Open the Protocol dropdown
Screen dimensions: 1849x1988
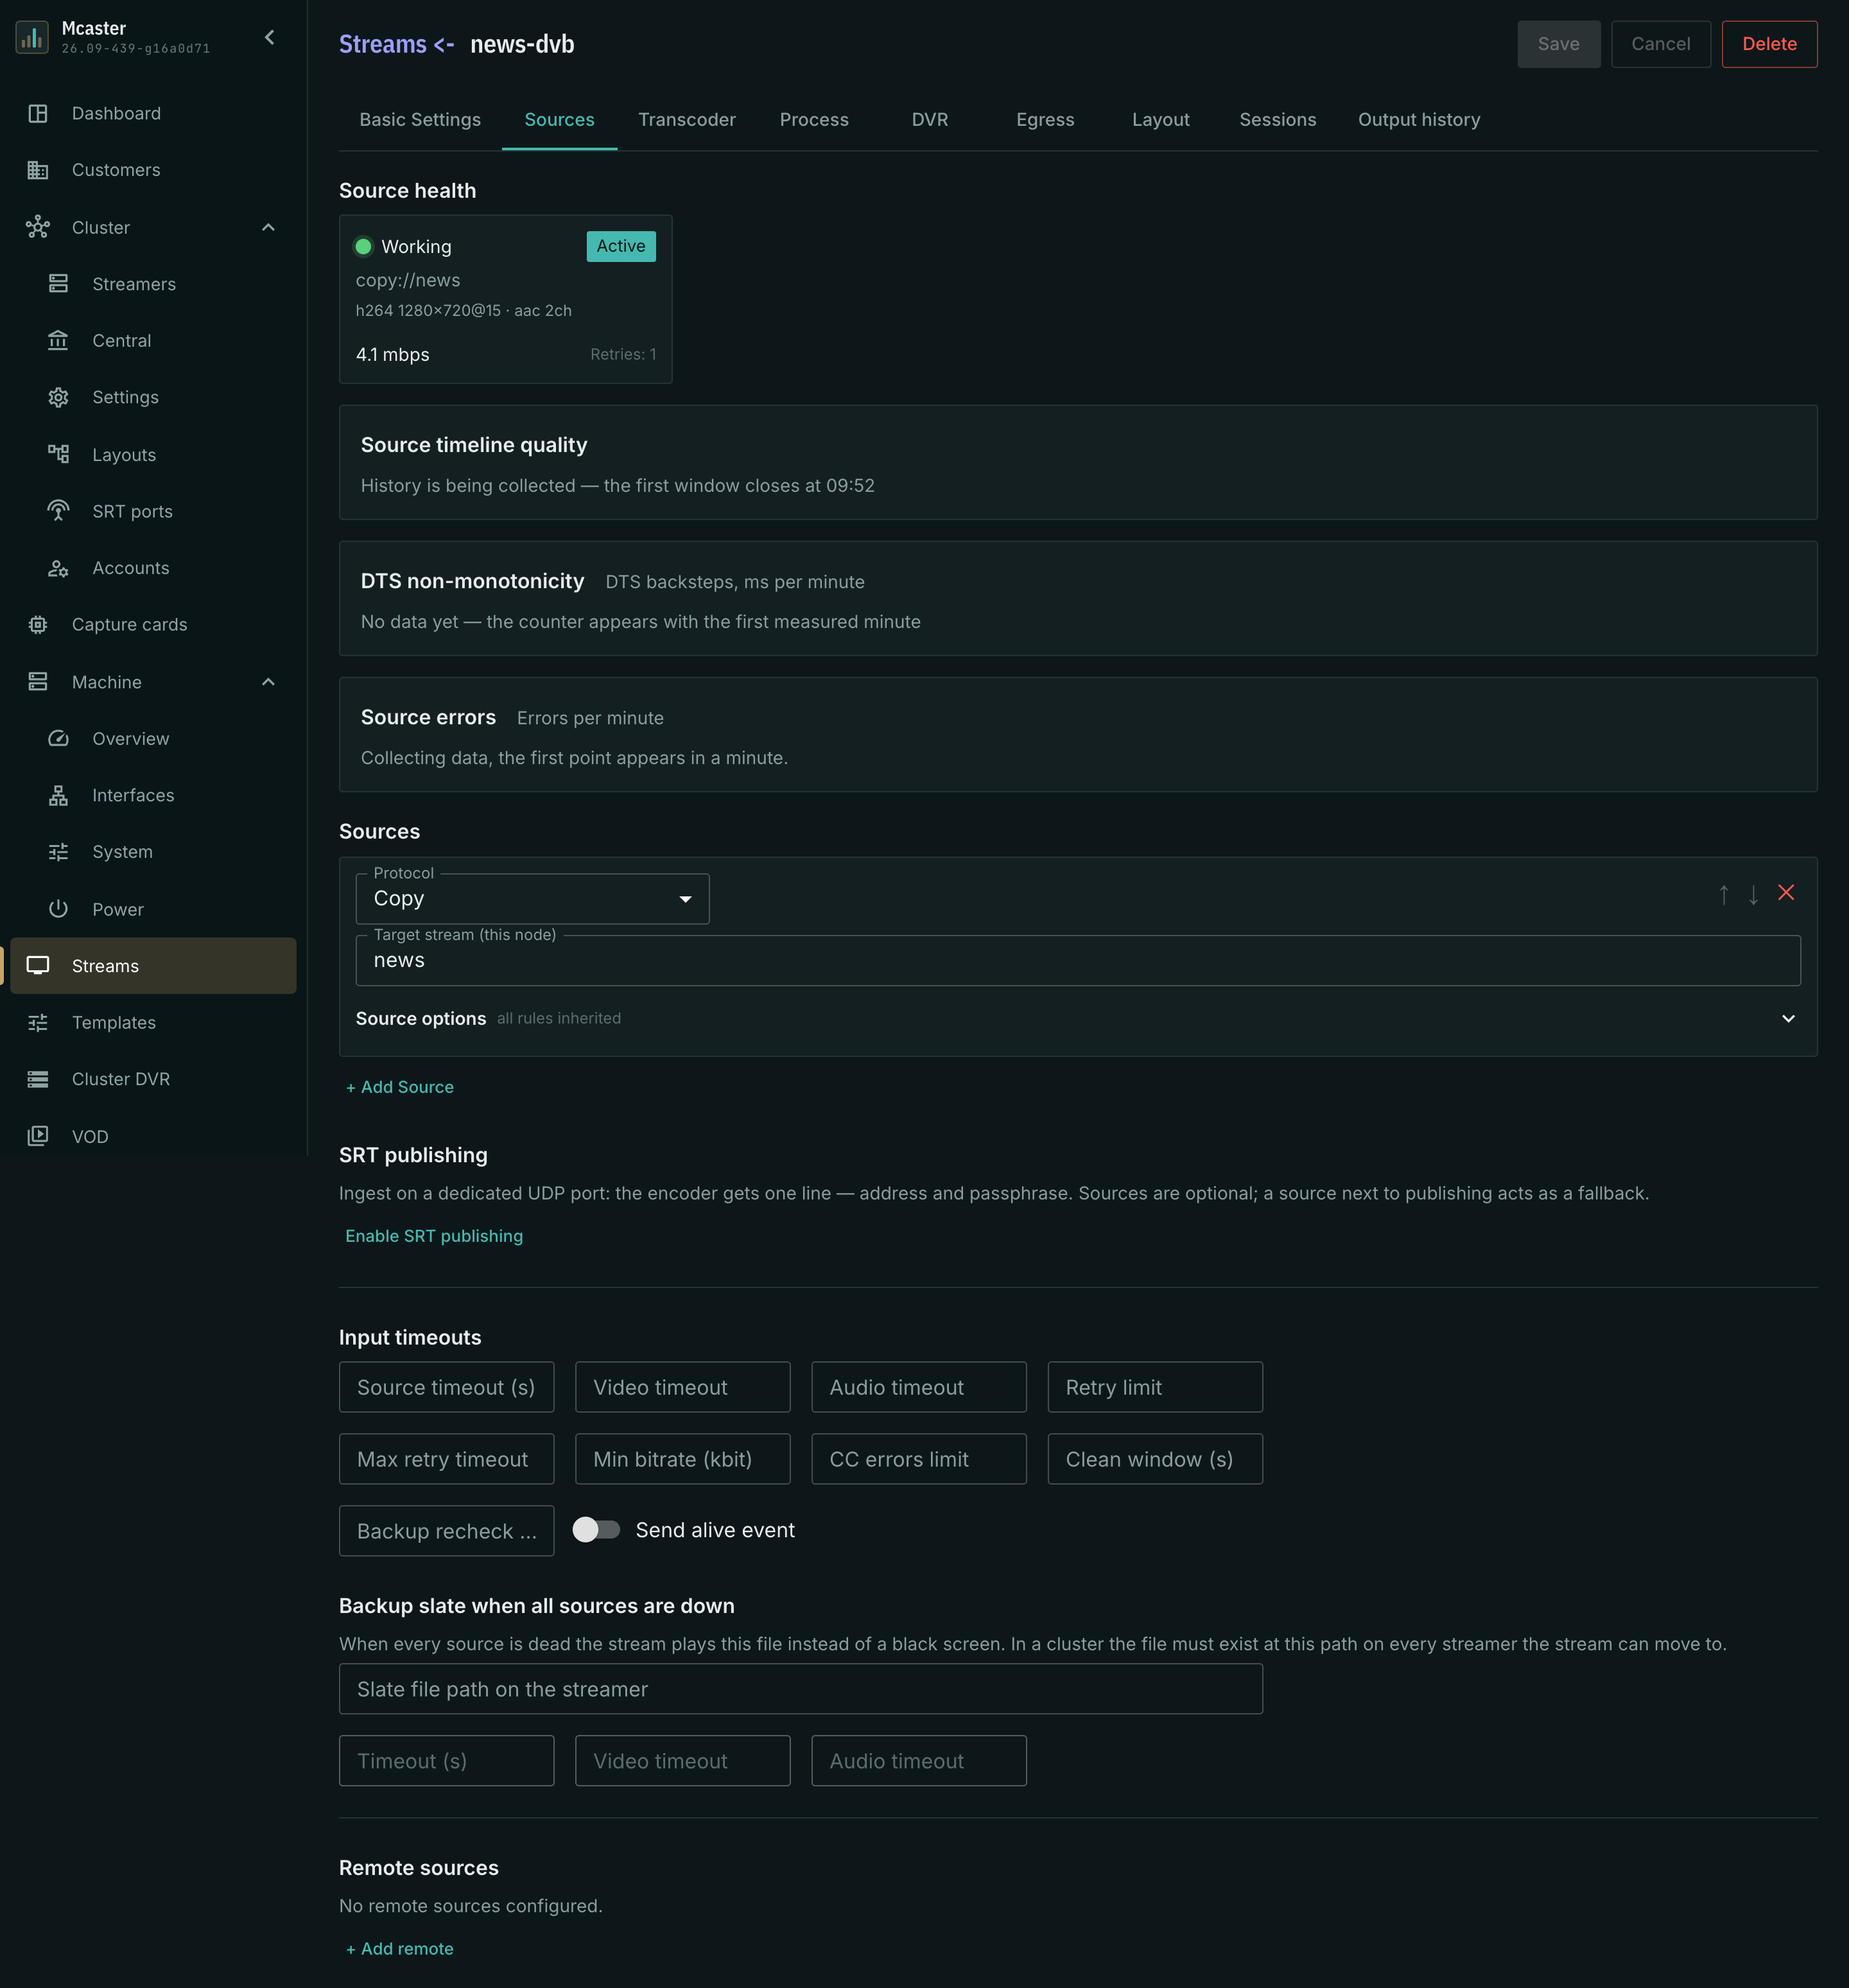[x=532, y=899]
